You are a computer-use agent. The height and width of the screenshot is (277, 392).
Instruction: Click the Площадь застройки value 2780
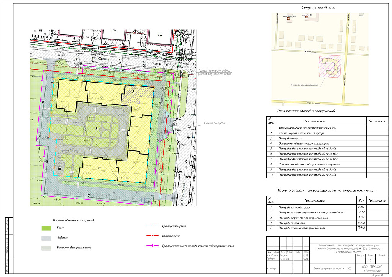360,207
